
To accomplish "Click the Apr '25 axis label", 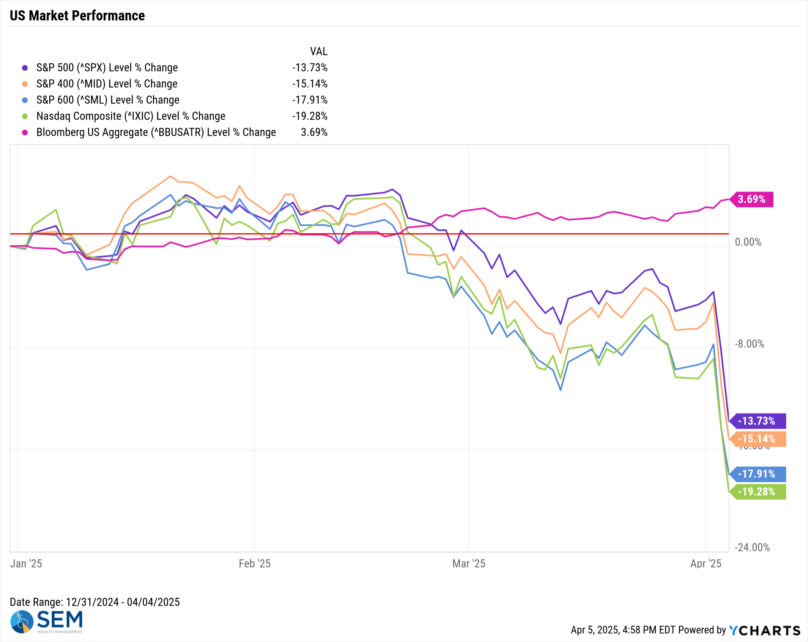I will pos(705,564).
